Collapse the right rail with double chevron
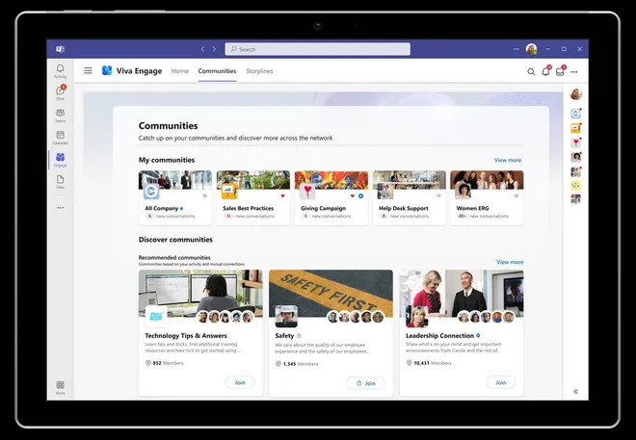This screenshot has height=440, width=636. tap(575, 392)
